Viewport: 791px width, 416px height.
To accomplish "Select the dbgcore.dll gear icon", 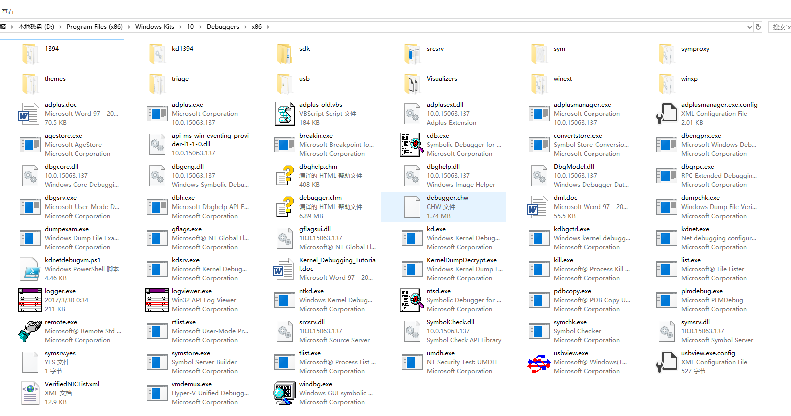I will [x=30, y=176].
